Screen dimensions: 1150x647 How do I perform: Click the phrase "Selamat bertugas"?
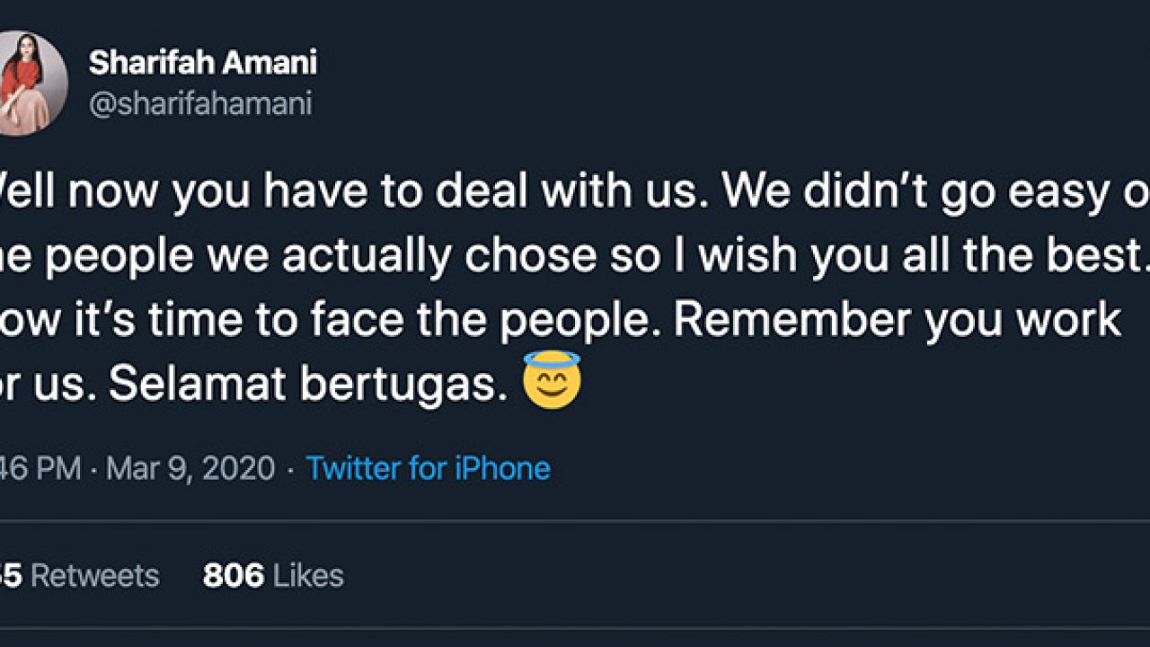coord(302,382)
